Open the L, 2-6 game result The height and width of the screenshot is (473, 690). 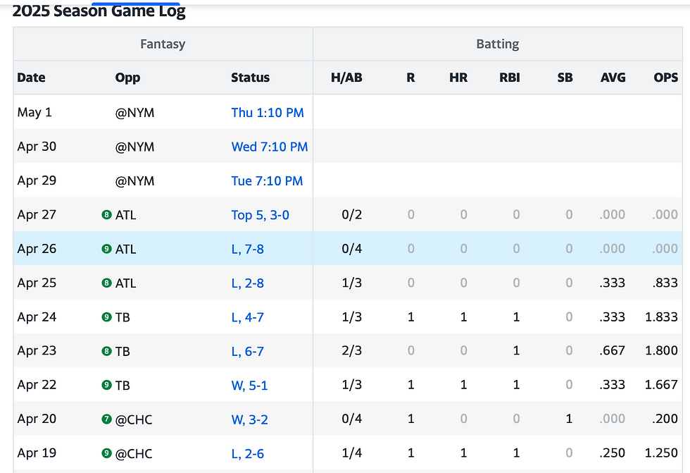(x=247, y=453)
